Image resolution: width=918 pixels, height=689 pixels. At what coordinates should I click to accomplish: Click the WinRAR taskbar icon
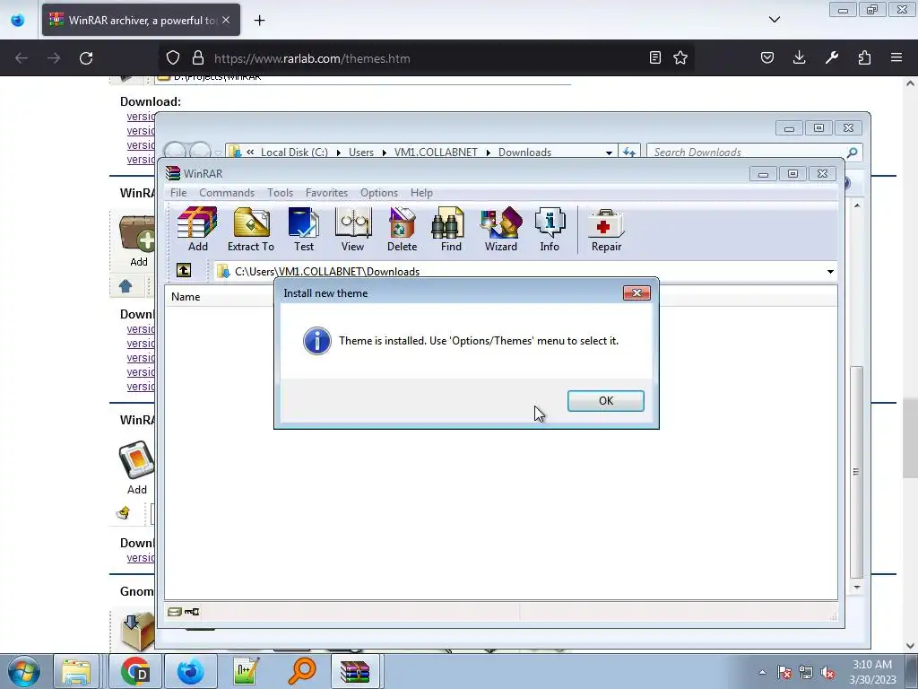point(355,671)
